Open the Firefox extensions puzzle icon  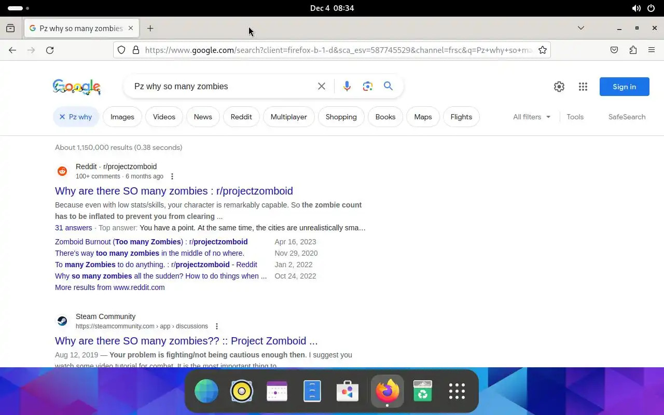[633, 50]
